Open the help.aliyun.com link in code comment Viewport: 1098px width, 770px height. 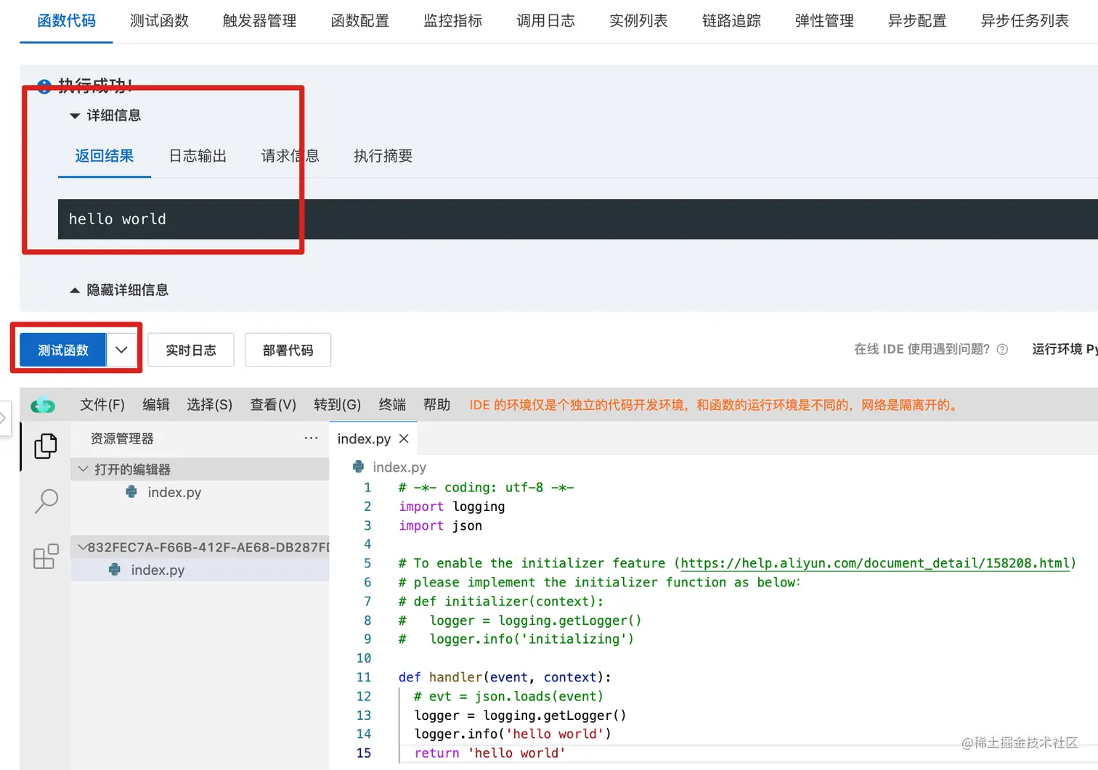coord(876,563)
